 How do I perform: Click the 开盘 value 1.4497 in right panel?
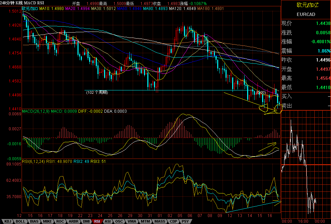point(323,69)
